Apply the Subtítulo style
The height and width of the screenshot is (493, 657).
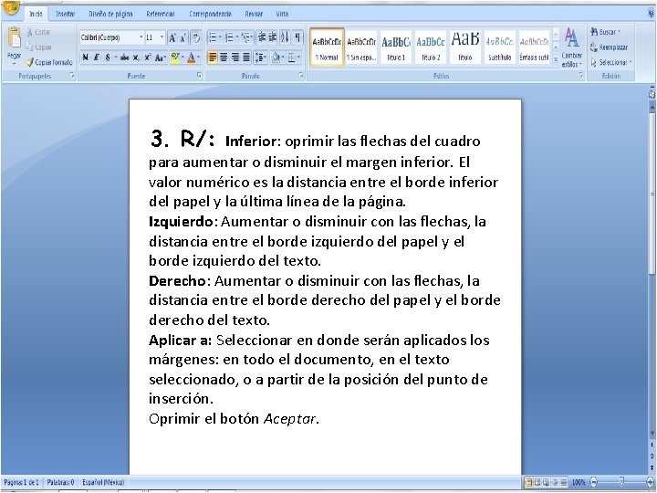(x=499, y=47)
